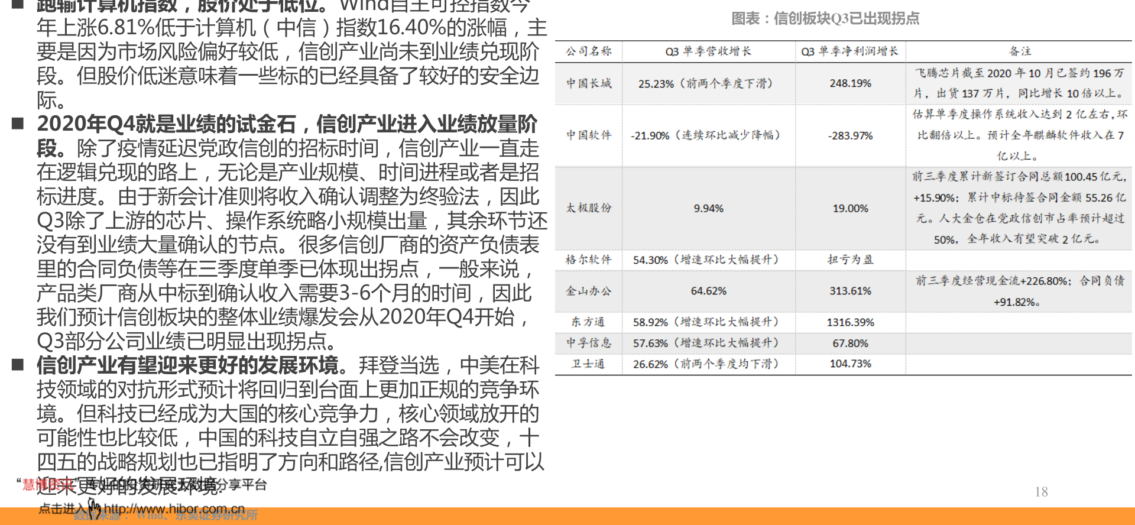Image resolution: width=1135 pixels, height=525 pixels.
Task: Select the 金山办公 company cell
Action: pos(589,291)
